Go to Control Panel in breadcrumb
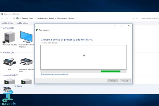 [28, 18]
